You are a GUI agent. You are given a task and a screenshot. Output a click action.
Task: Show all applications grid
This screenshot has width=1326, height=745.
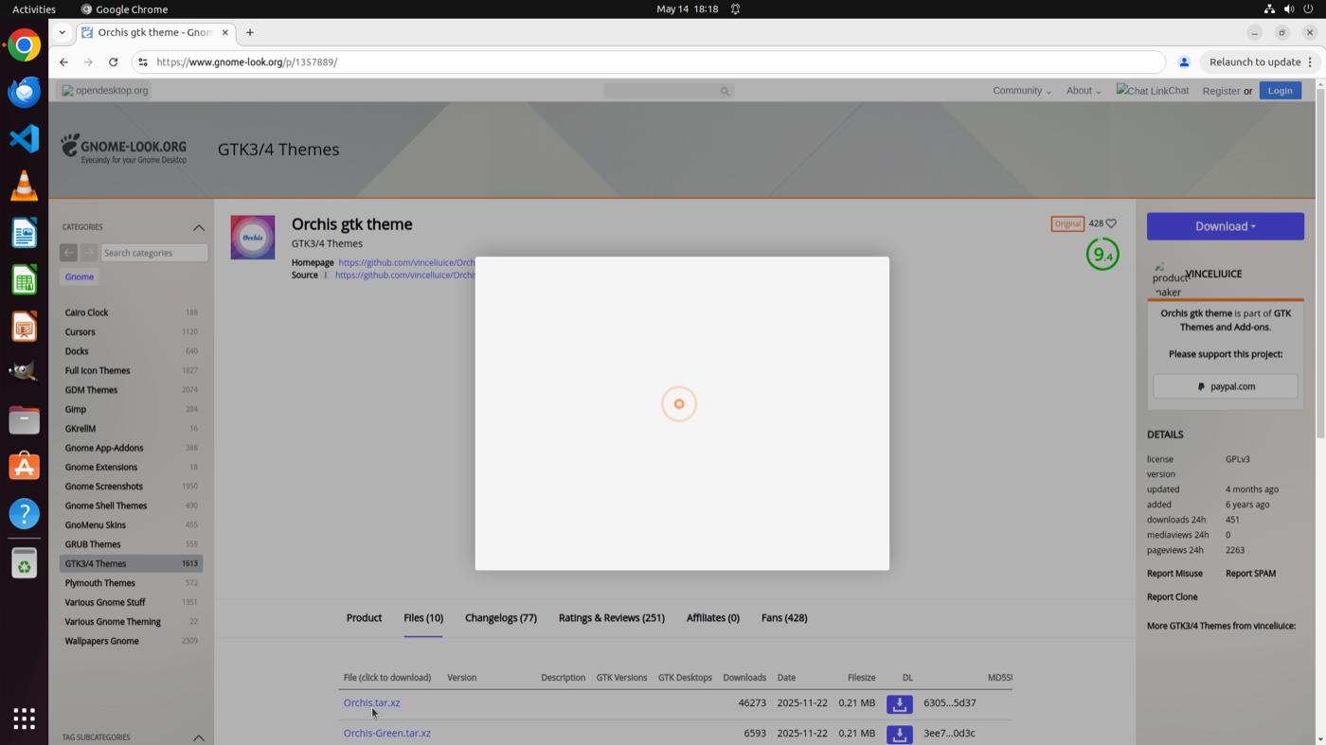[x=24, y=718]
